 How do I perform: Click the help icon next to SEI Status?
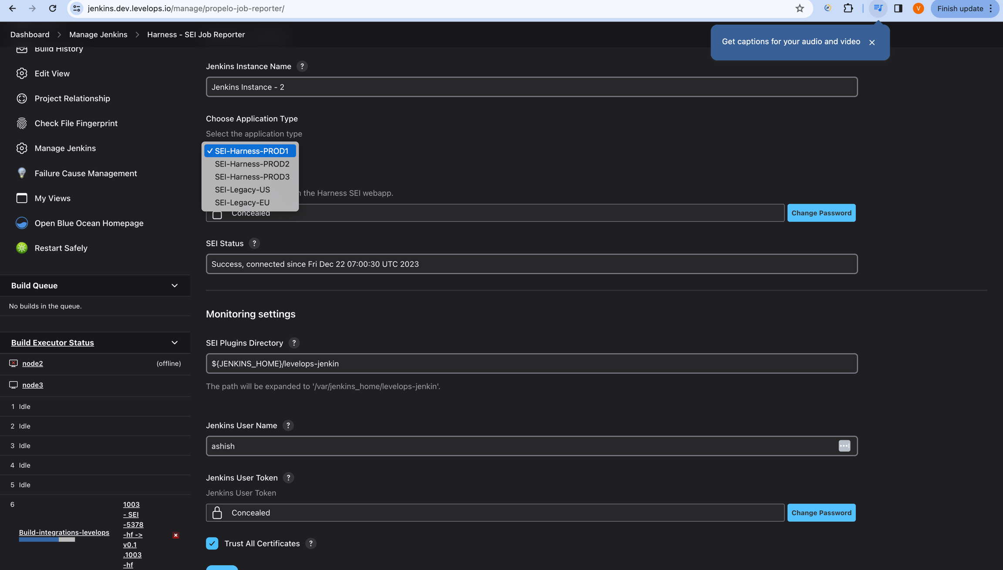[254, 243]
